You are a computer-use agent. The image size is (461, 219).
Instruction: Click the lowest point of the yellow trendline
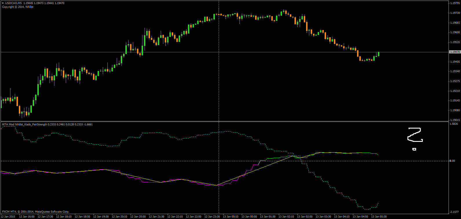click(x=217, y=185)
